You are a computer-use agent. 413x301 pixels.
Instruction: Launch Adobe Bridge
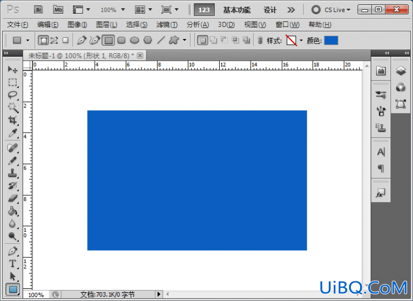click(x=39, y=10)
